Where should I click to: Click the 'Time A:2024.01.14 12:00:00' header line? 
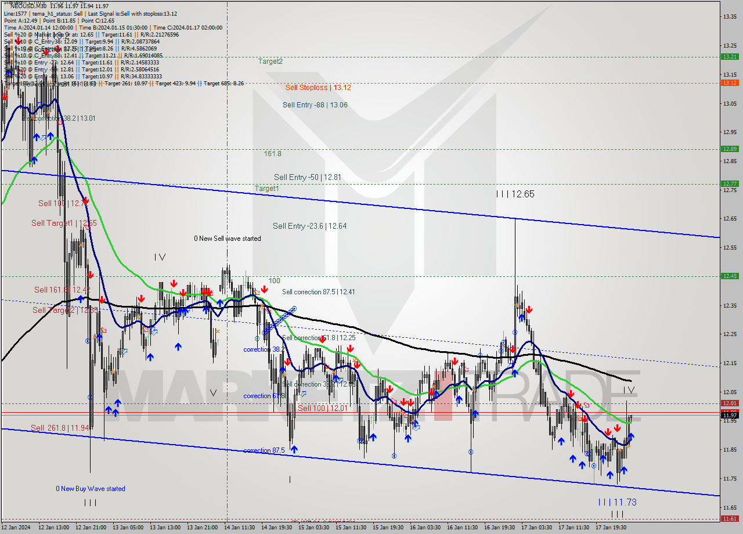click(113, 27)
